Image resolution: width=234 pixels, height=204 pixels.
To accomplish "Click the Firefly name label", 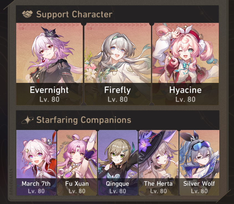I will pyautogui.click(x=118, y=90).
